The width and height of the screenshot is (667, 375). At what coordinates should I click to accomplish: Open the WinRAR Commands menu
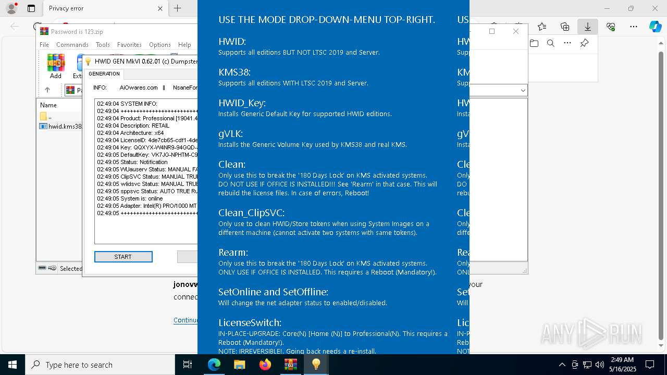coord(72,45)
